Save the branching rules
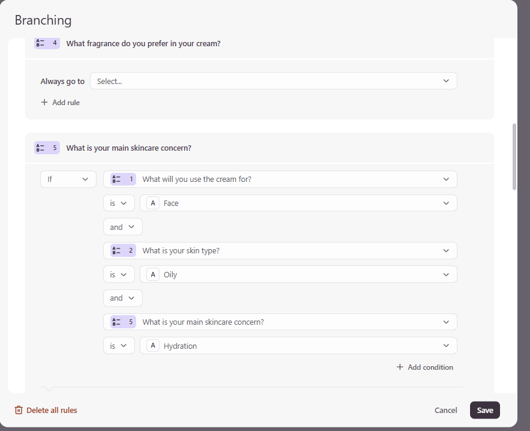The height and width of the screenshot is (431, 530). [484, 410]
